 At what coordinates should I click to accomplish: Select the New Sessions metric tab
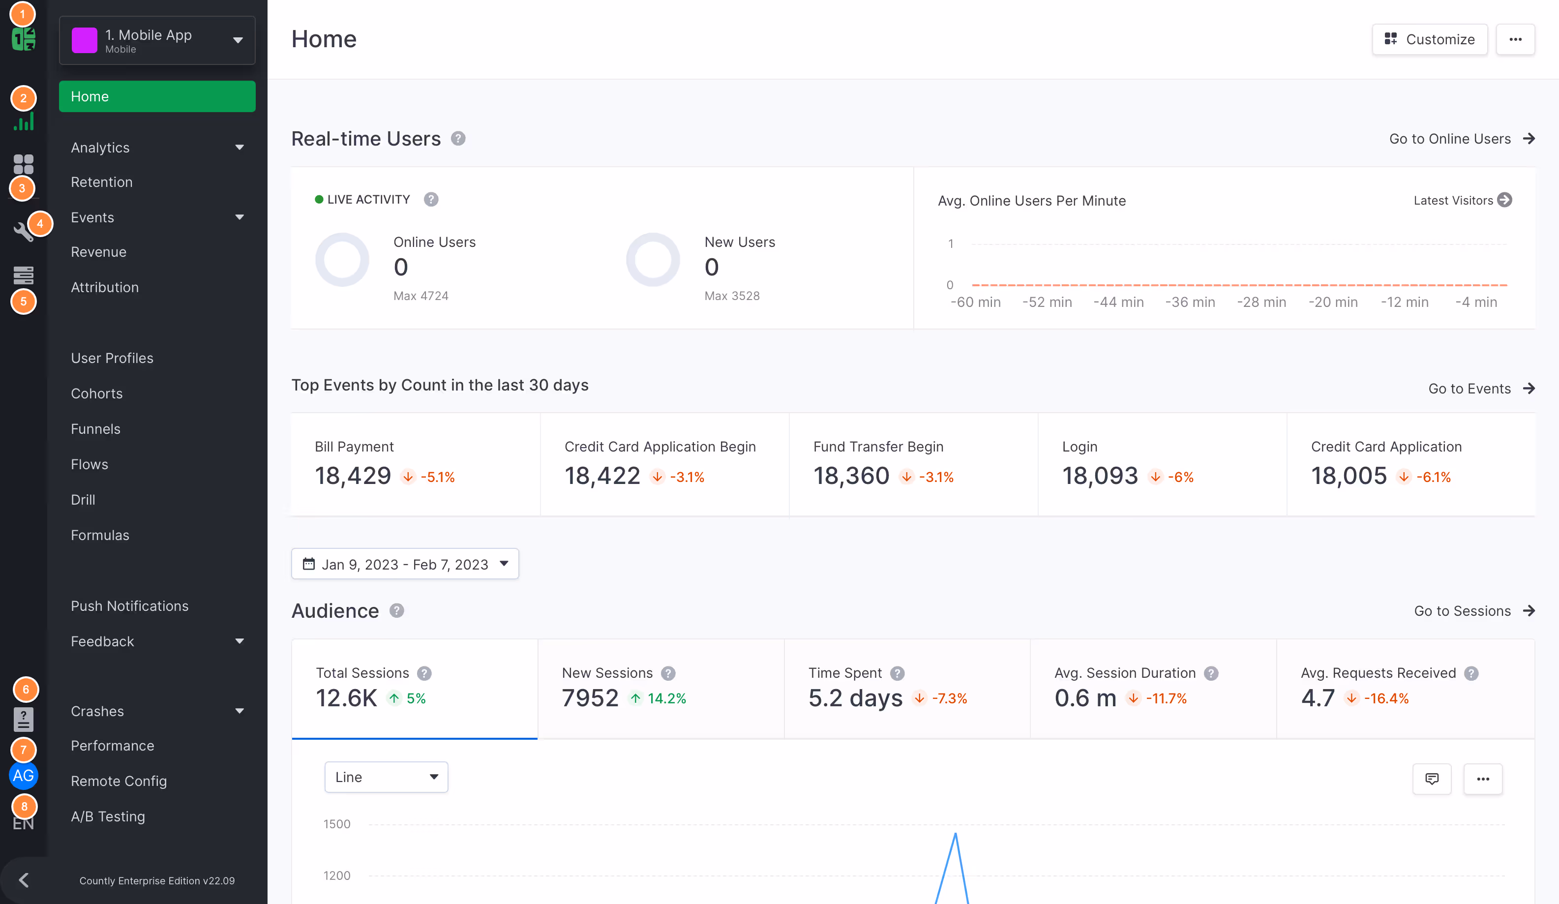pos(660,688)
